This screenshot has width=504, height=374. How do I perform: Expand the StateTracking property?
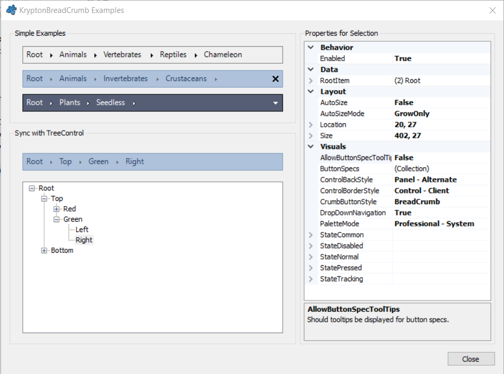(311, 279)
